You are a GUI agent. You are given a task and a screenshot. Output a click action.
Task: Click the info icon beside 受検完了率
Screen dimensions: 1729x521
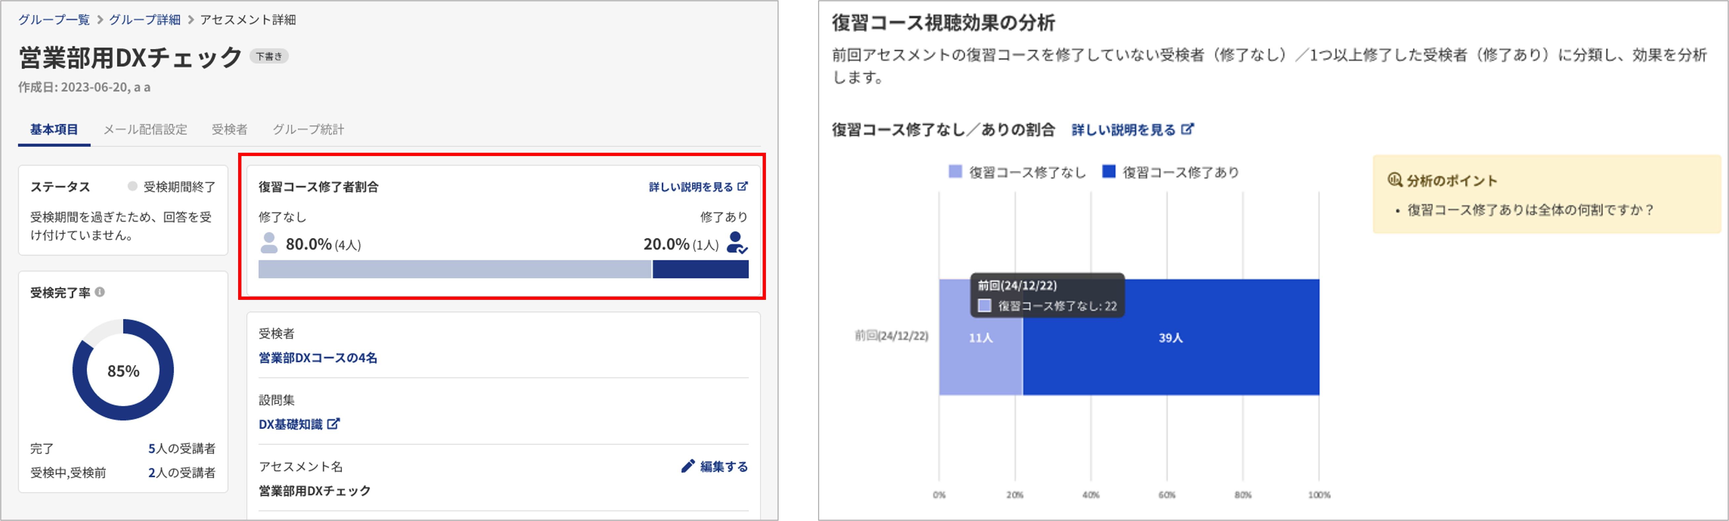100,292
